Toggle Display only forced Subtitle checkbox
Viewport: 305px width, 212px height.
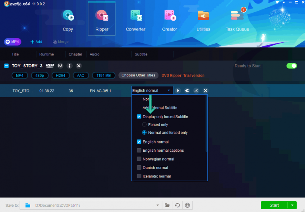click(x=139, y=117)
